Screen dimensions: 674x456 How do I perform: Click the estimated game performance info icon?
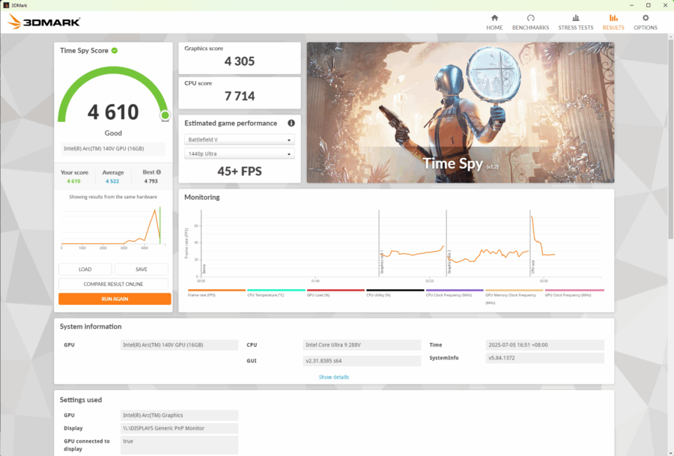click(x=291, y=123)
